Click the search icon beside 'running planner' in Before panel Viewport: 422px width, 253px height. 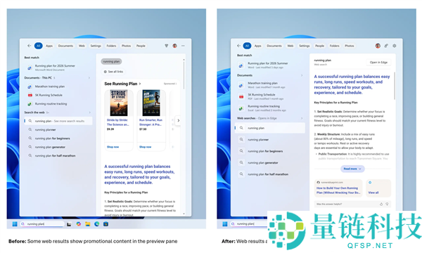pyautogui.click(x=30, y=129)
